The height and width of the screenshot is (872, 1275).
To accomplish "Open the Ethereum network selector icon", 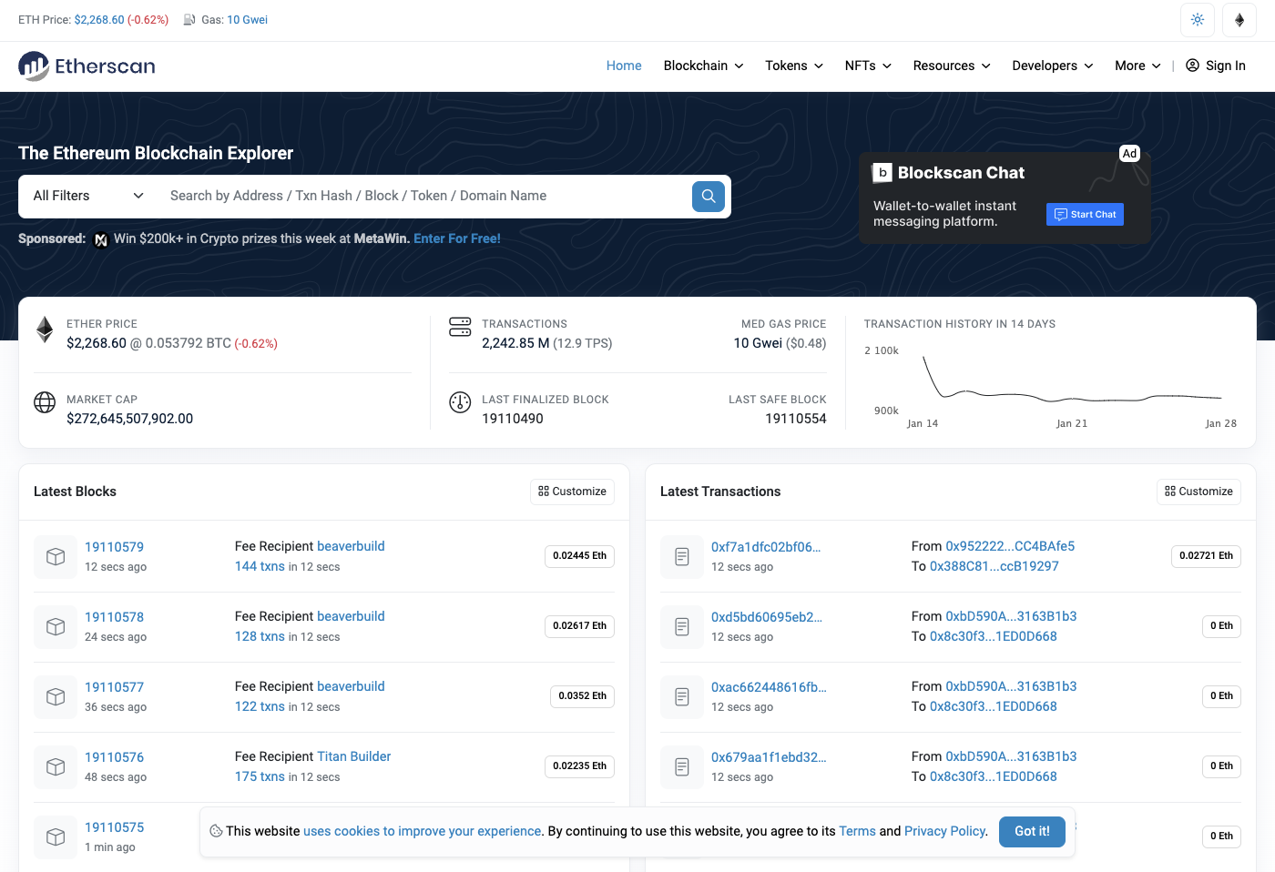I will tap(1239, 19).
